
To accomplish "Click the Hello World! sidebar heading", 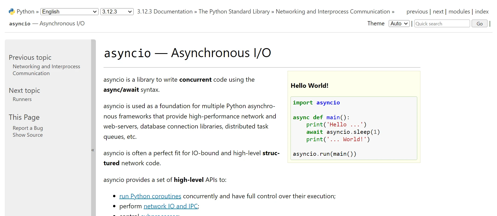I will (x=310, y=86).
